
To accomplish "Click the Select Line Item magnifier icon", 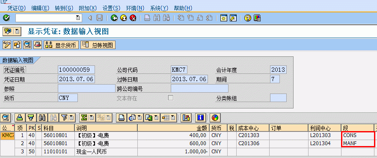I will coord(27,45).
